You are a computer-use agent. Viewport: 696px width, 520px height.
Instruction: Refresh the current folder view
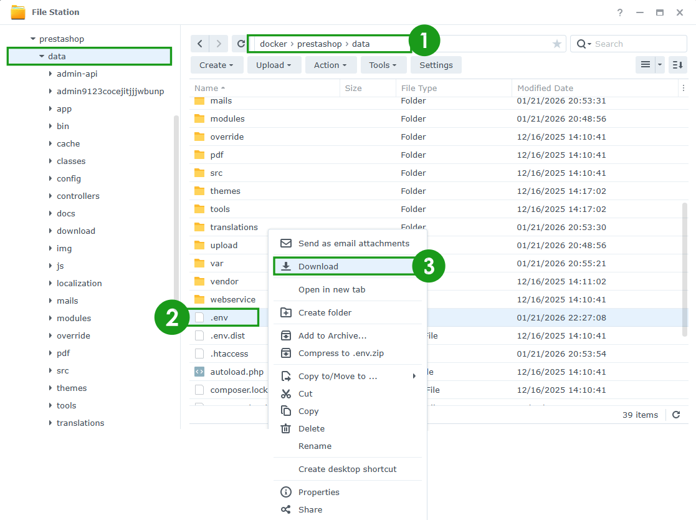click(241, 44)
